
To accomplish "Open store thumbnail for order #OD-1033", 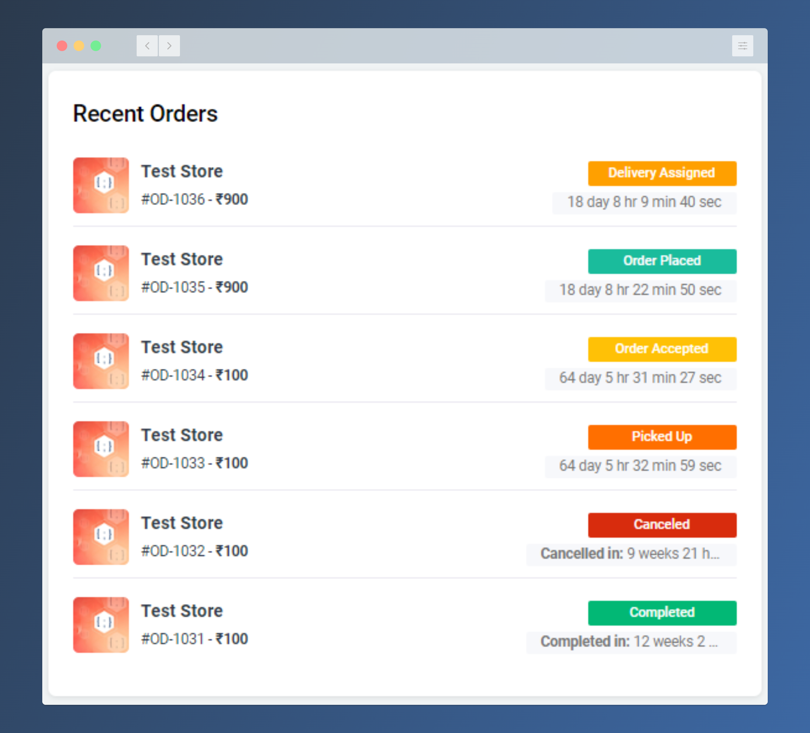I will coord(101,449).
